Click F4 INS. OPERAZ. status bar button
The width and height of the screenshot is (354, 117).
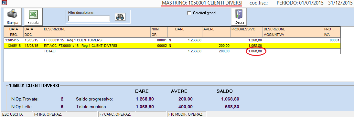pos(50,114)
